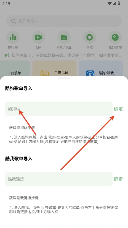Viewport: 128px width, 228px height.
Task: Click the 搜你想搜 search bar
Action: pos(64,21)
